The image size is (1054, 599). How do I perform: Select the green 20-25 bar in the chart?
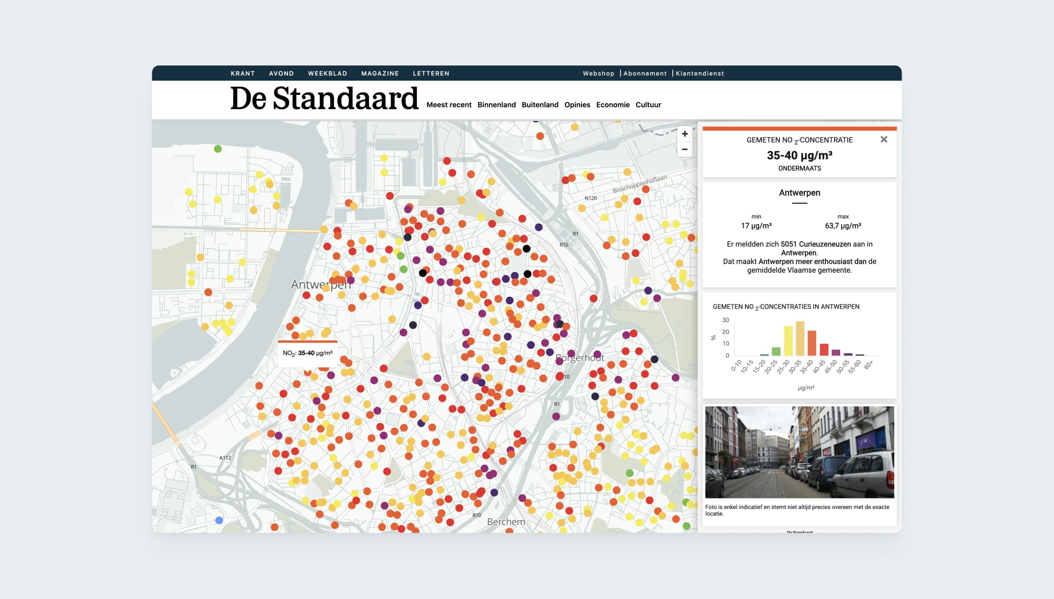[x=776, y=351]
